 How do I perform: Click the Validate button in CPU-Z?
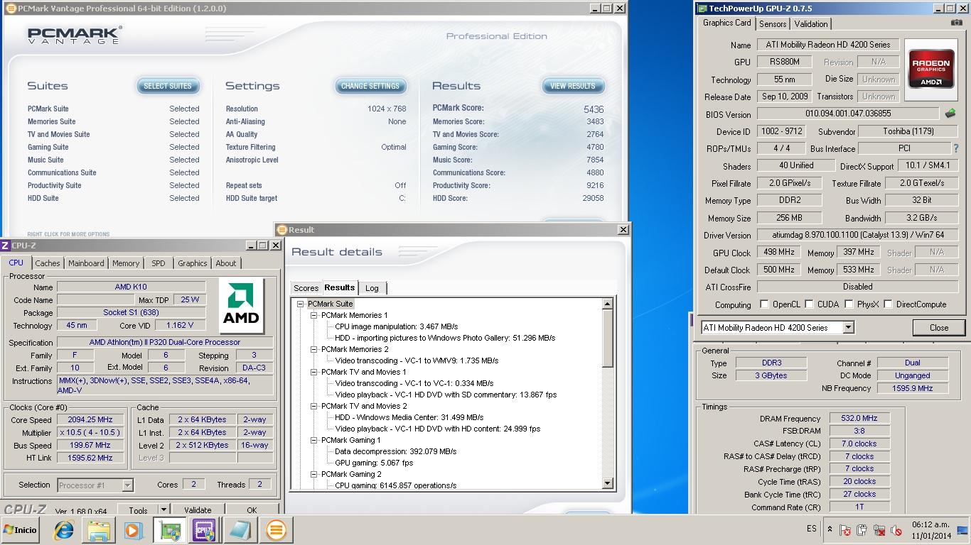click(x=198, y=510)
